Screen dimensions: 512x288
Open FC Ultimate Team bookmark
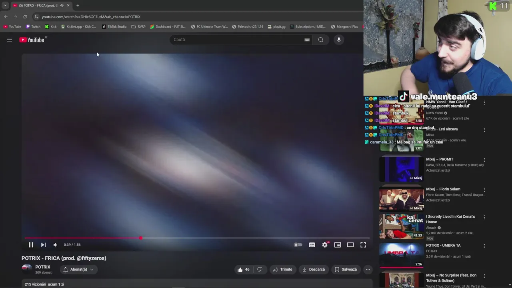(x=209, y=27)
